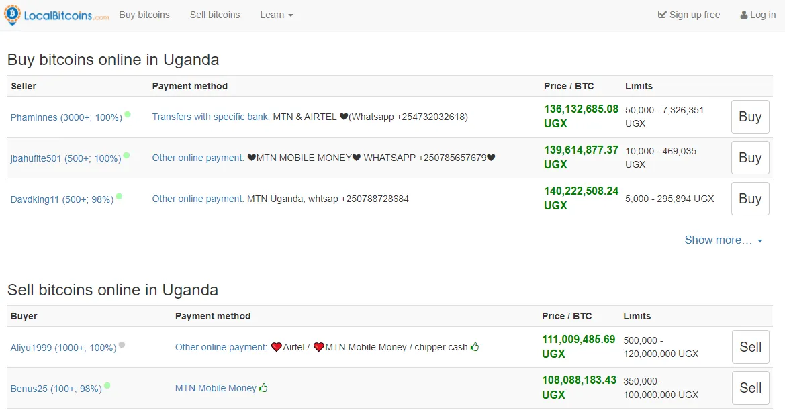Buy from Davdking11 offer

pyautogui.click(x=750, y=199)
